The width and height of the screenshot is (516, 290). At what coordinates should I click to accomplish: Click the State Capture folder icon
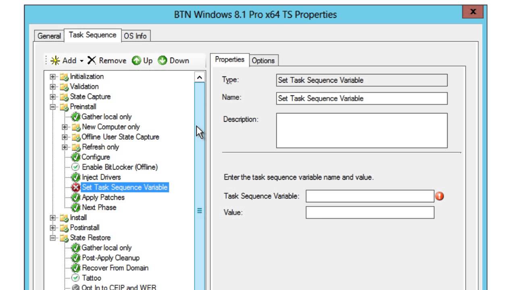[64, 97]
